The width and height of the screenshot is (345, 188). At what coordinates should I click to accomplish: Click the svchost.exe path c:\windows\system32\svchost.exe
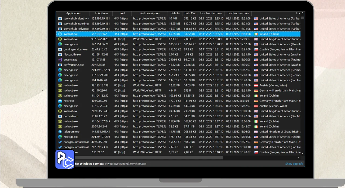point(125,164)
